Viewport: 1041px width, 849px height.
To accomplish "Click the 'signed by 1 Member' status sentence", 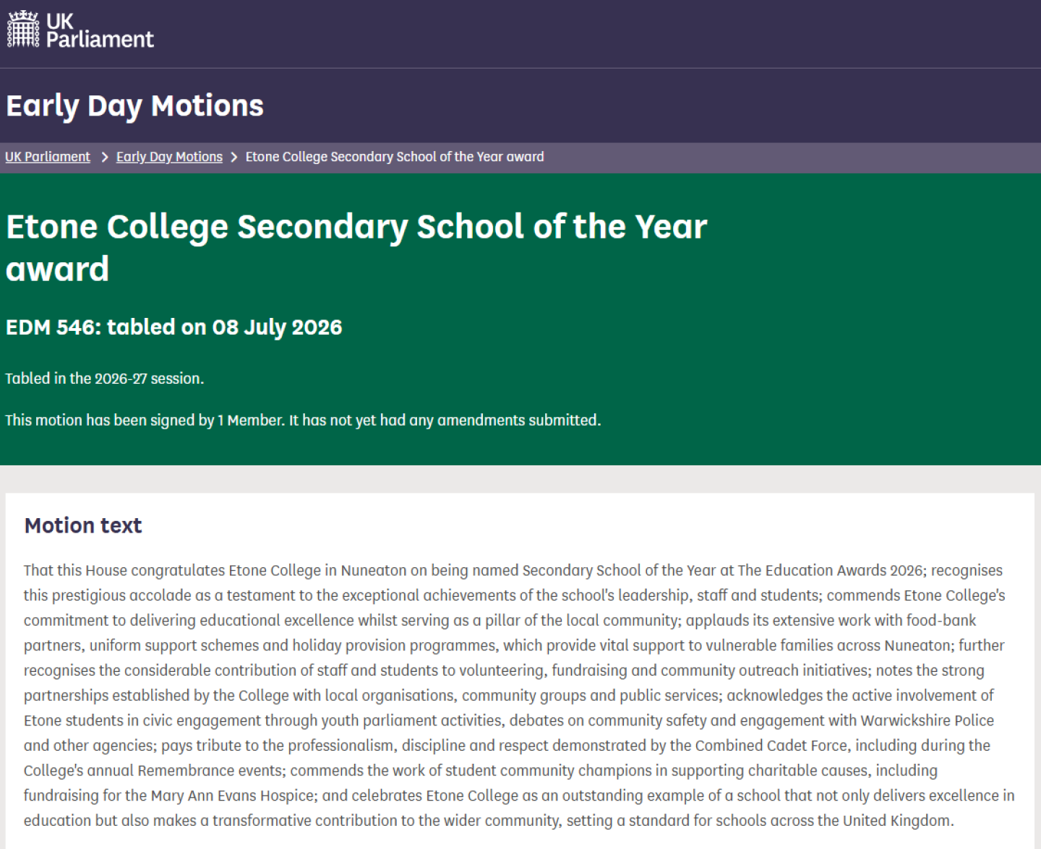I will 303,421.
